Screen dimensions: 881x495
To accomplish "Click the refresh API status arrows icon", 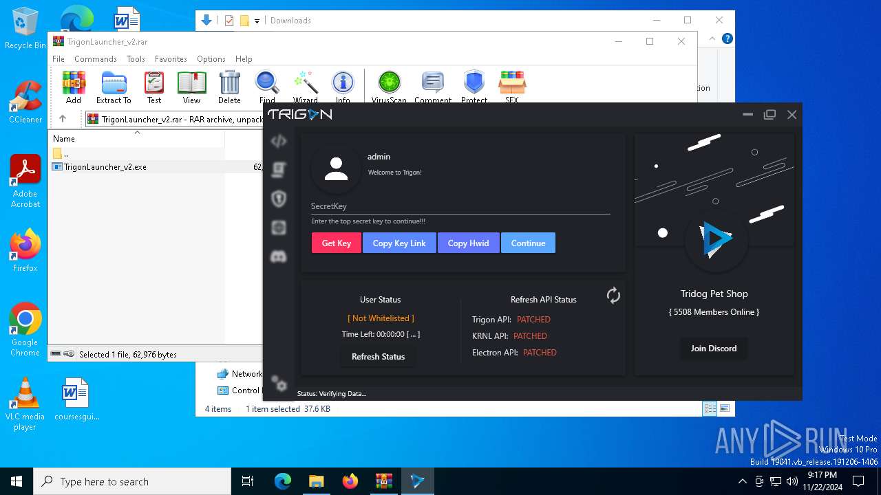I will [x=613, y=296].
